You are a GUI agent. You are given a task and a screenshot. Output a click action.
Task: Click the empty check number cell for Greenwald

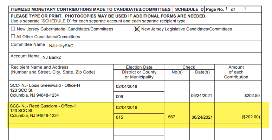pyautogui.click(x=177, y=91)
